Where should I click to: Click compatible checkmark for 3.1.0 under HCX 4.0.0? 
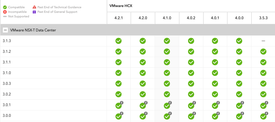point(239,73)
